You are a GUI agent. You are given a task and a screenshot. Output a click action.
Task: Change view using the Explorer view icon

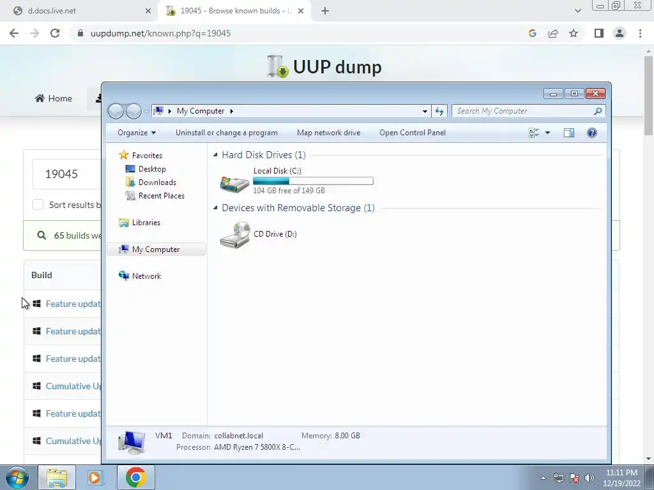(534, 133)
